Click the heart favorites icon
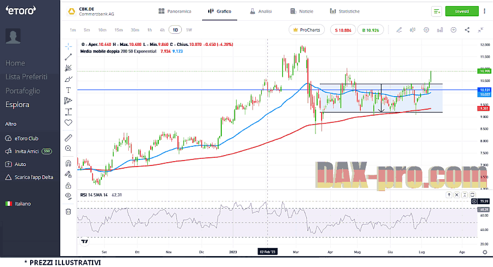This screenshot has height=267, width=493. [68, 122]
